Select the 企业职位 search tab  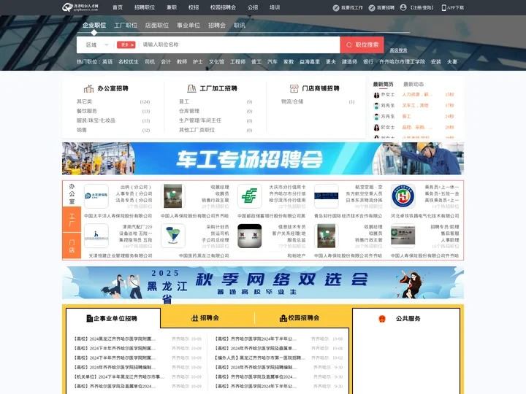tap(94, 26)
